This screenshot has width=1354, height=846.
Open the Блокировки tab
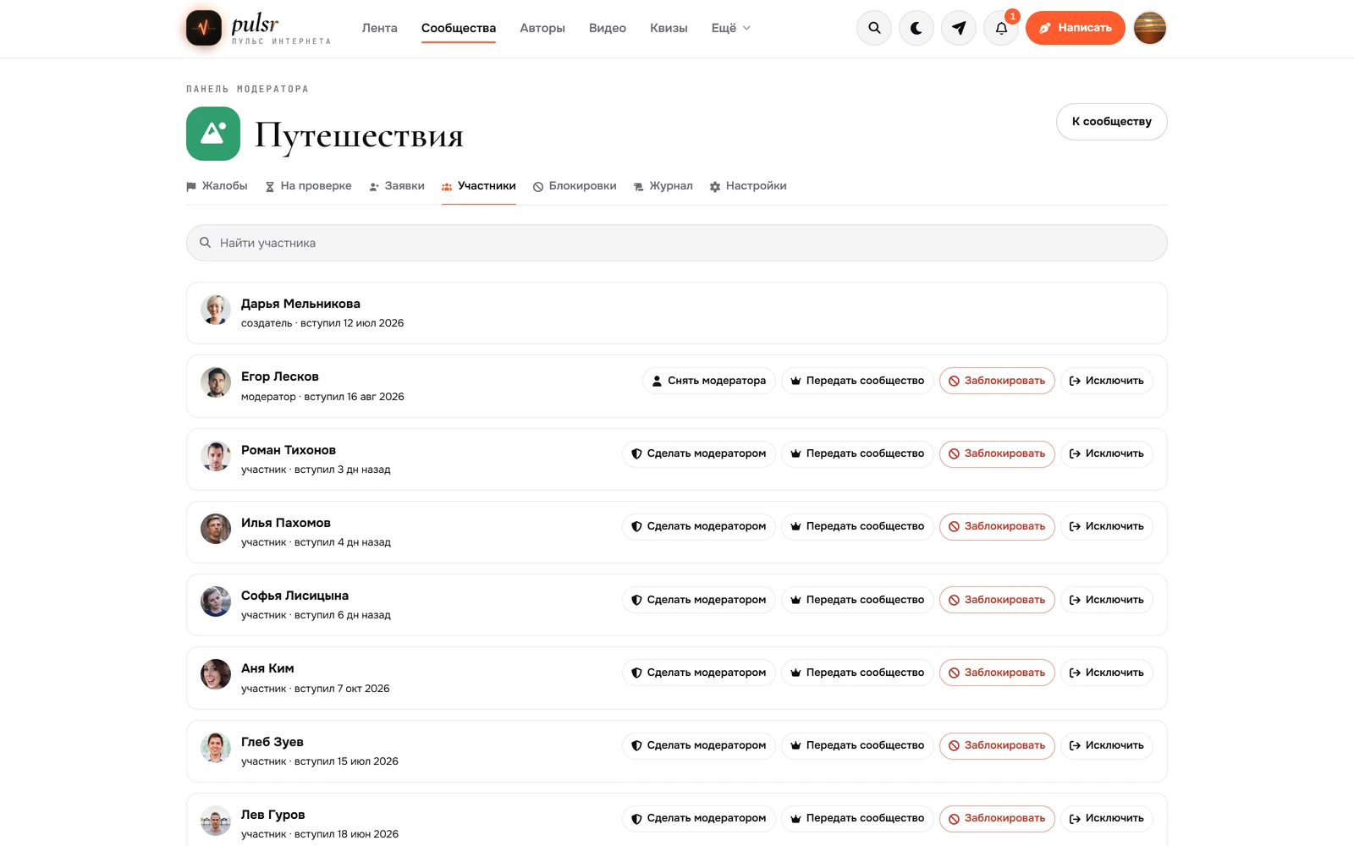click(575, 186)
